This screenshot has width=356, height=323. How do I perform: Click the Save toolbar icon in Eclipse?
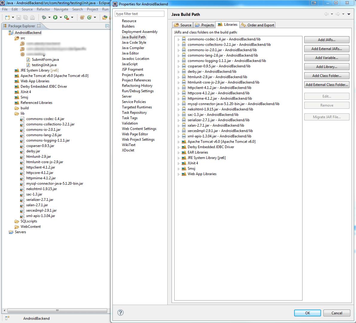click(19, 17)
